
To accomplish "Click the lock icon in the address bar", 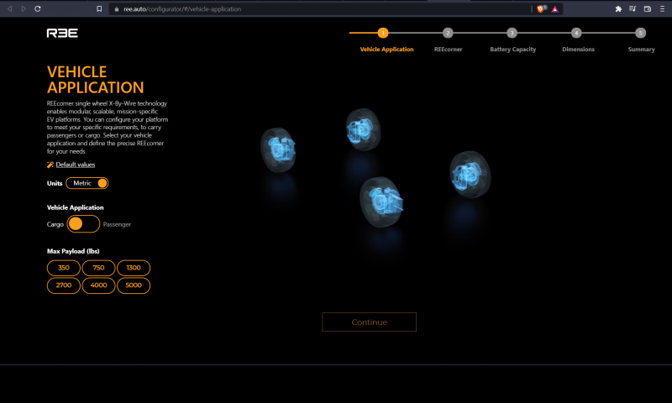I will (117, 9).
